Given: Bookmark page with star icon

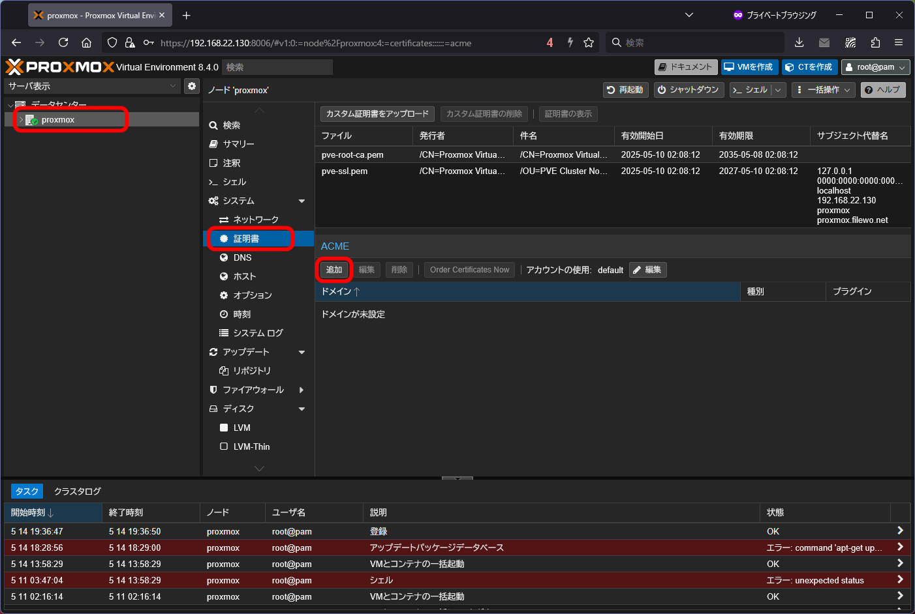Looking at the screenshot, I should [589, 42].
